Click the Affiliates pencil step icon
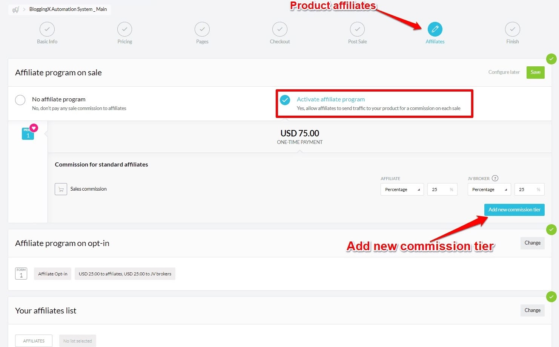 coord(435,29)
